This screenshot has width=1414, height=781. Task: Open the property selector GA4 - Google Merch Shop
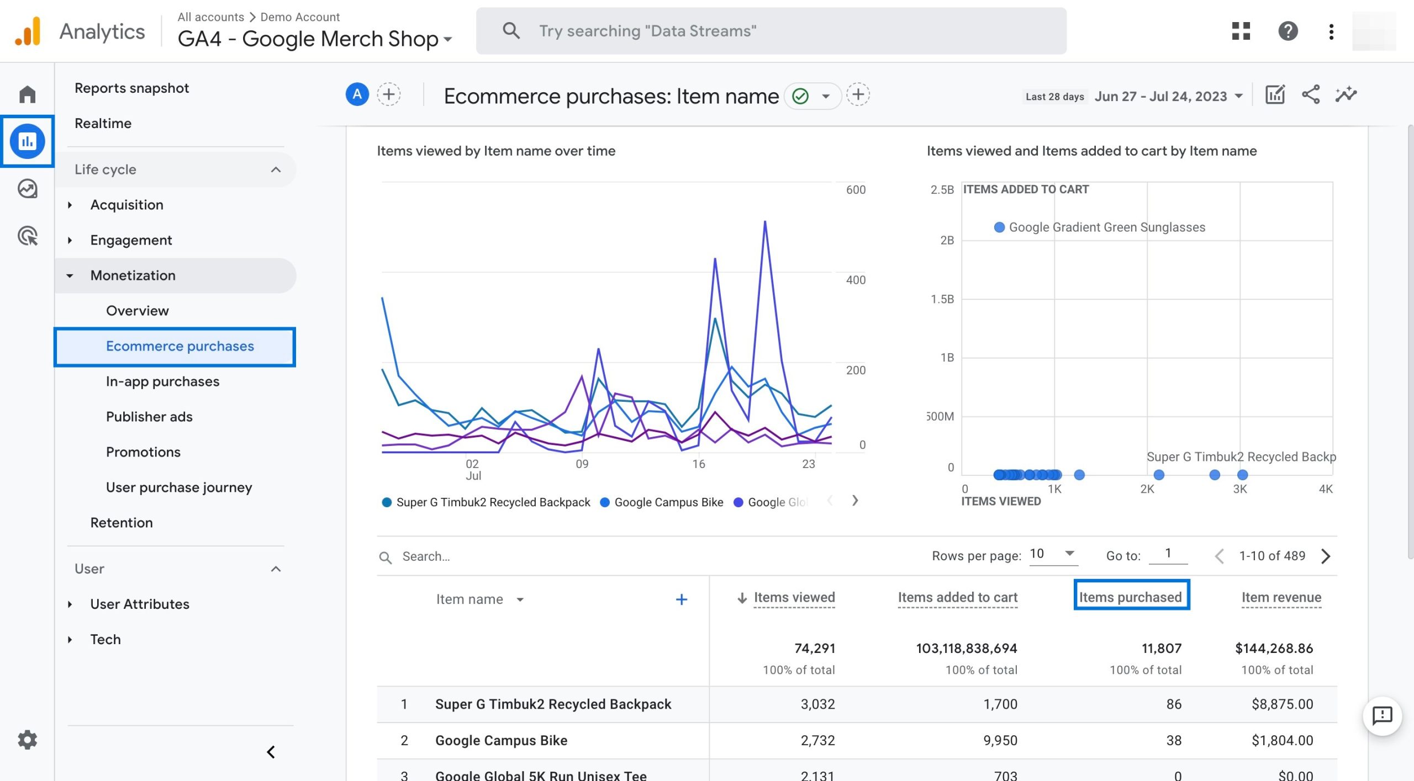click(x=315, y=39)
